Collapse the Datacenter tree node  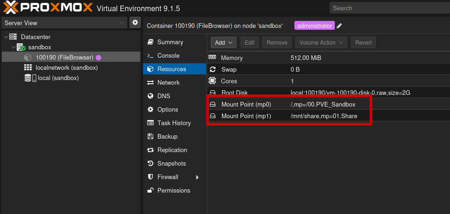(x=6, y=37)
